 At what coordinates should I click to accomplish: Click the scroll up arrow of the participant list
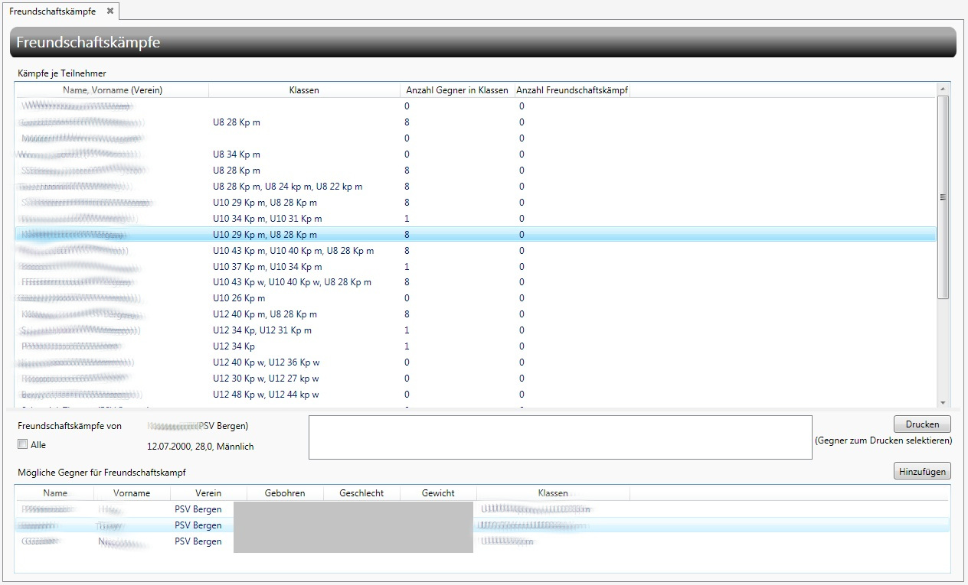943,89
